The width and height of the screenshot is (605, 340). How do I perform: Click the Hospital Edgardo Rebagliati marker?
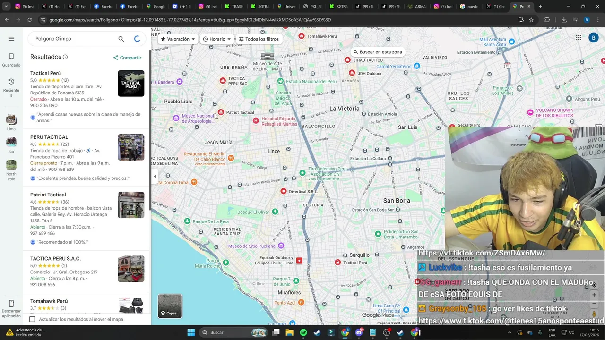pos(256,121)
